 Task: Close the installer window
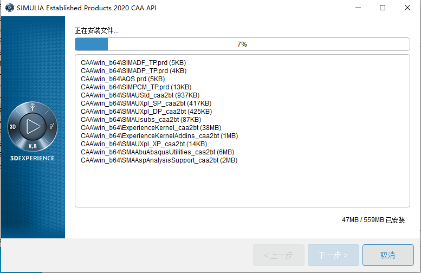407,8
